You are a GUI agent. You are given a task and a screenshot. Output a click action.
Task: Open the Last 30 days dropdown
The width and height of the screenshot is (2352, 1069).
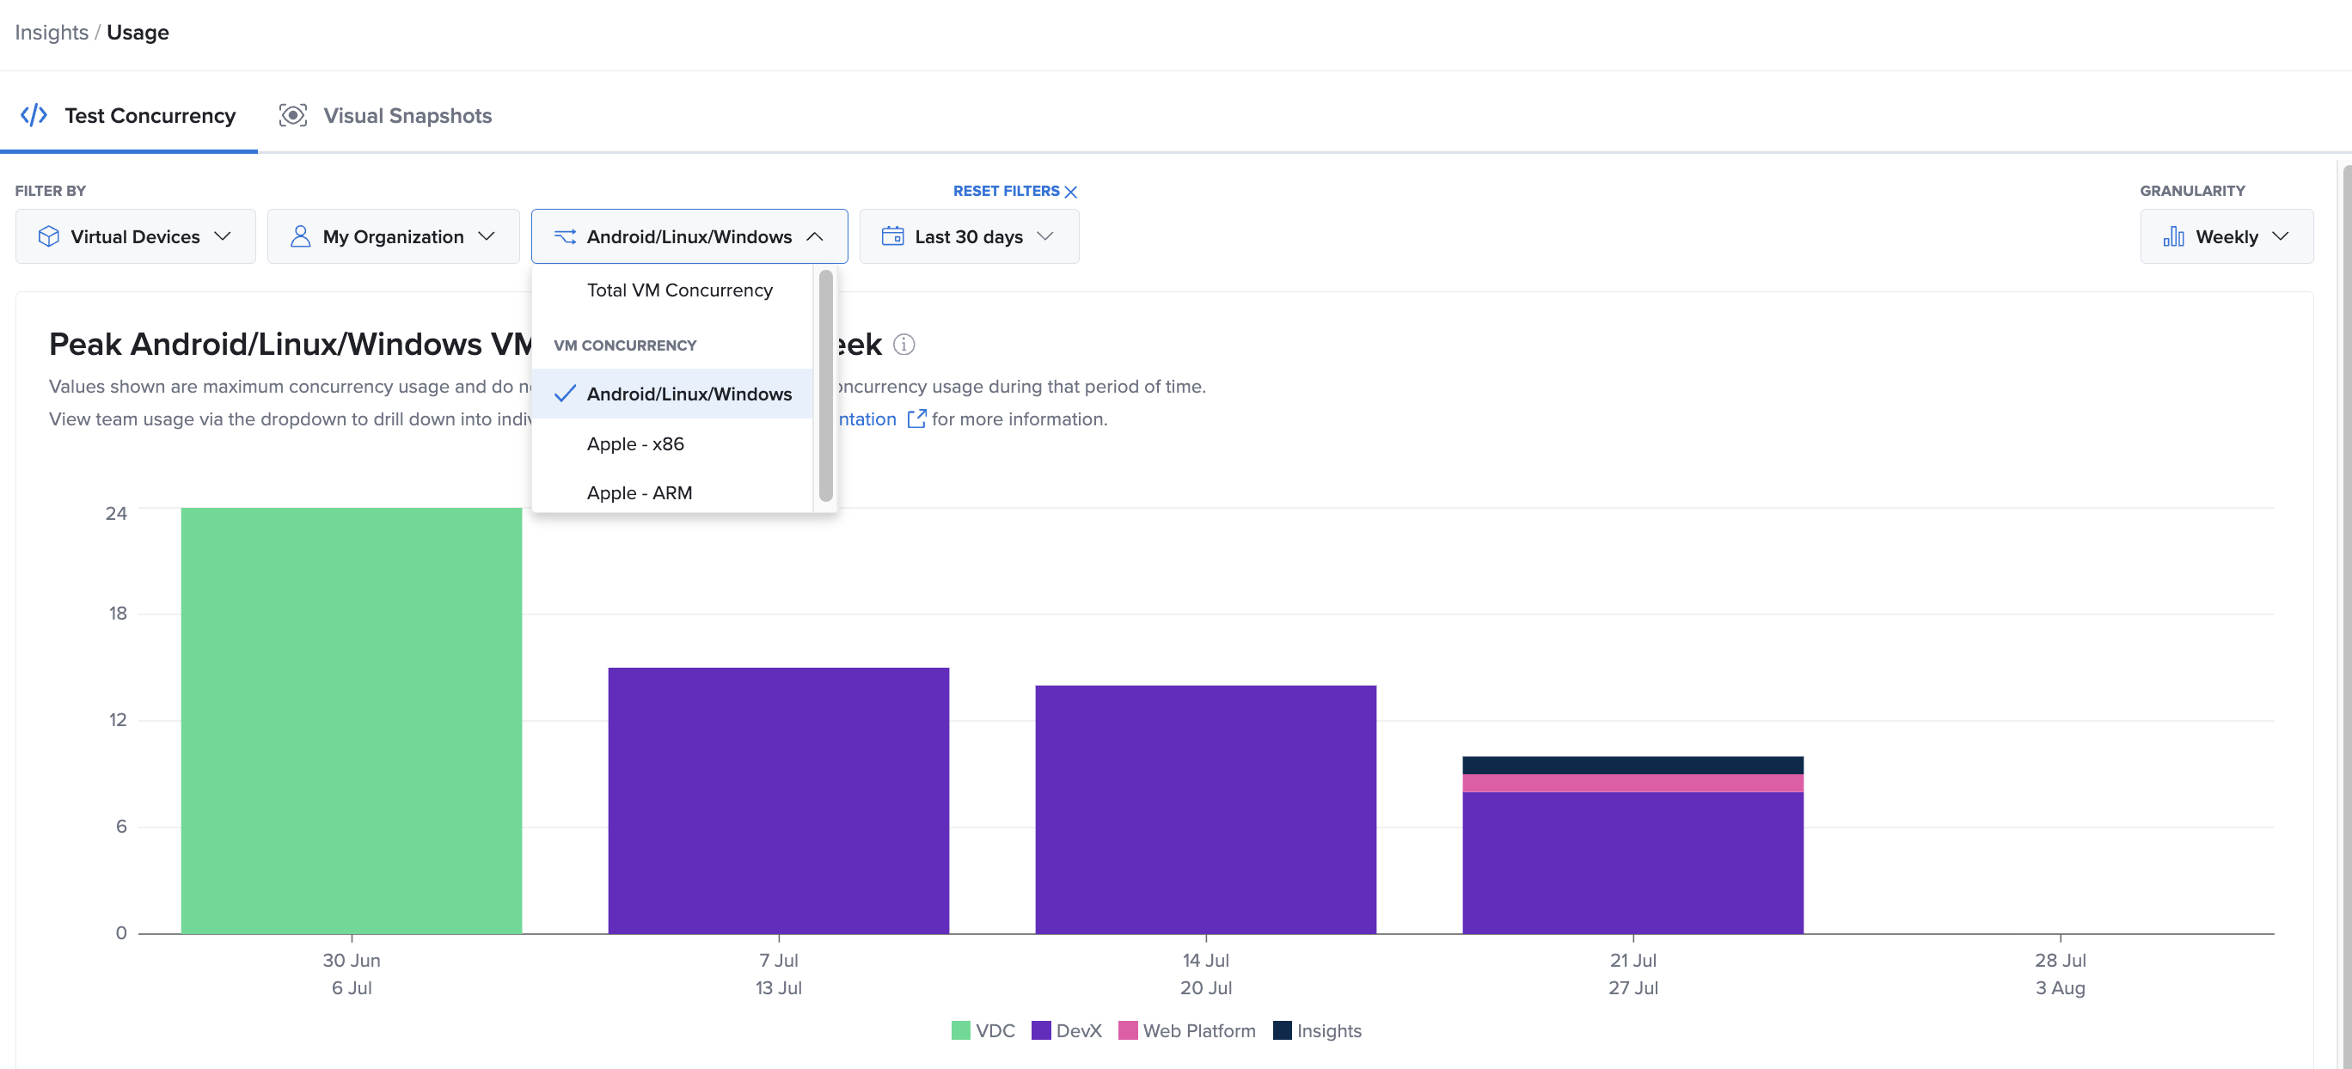[x=969, y=236]
